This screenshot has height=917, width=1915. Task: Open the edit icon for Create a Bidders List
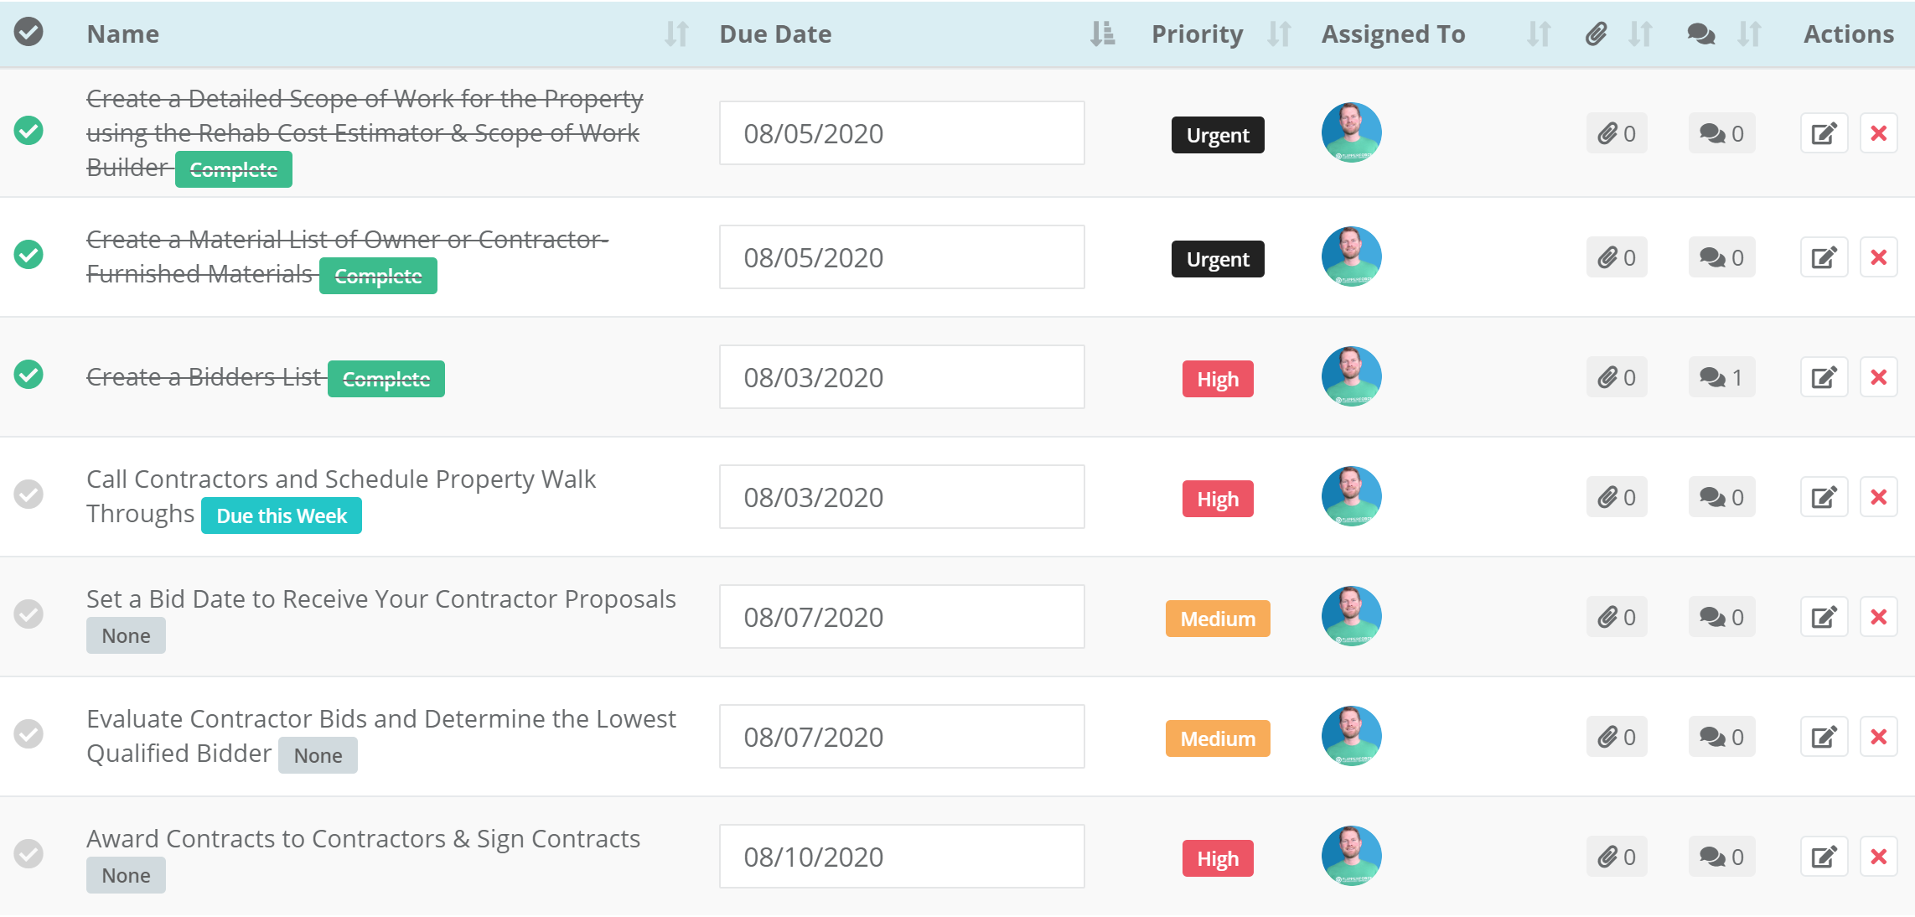(1824, 377)
